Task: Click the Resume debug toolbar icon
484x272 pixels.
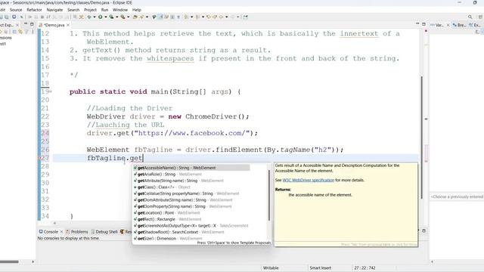Action: click(x=30, y=17)
